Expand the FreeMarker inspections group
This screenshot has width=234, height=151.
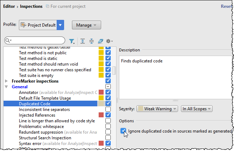(6, 81)
